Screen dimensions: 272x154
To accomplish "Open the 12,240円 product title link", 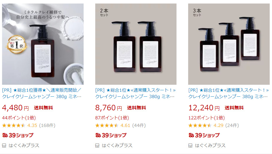I will pyautogui.click(x=228, y=93).
